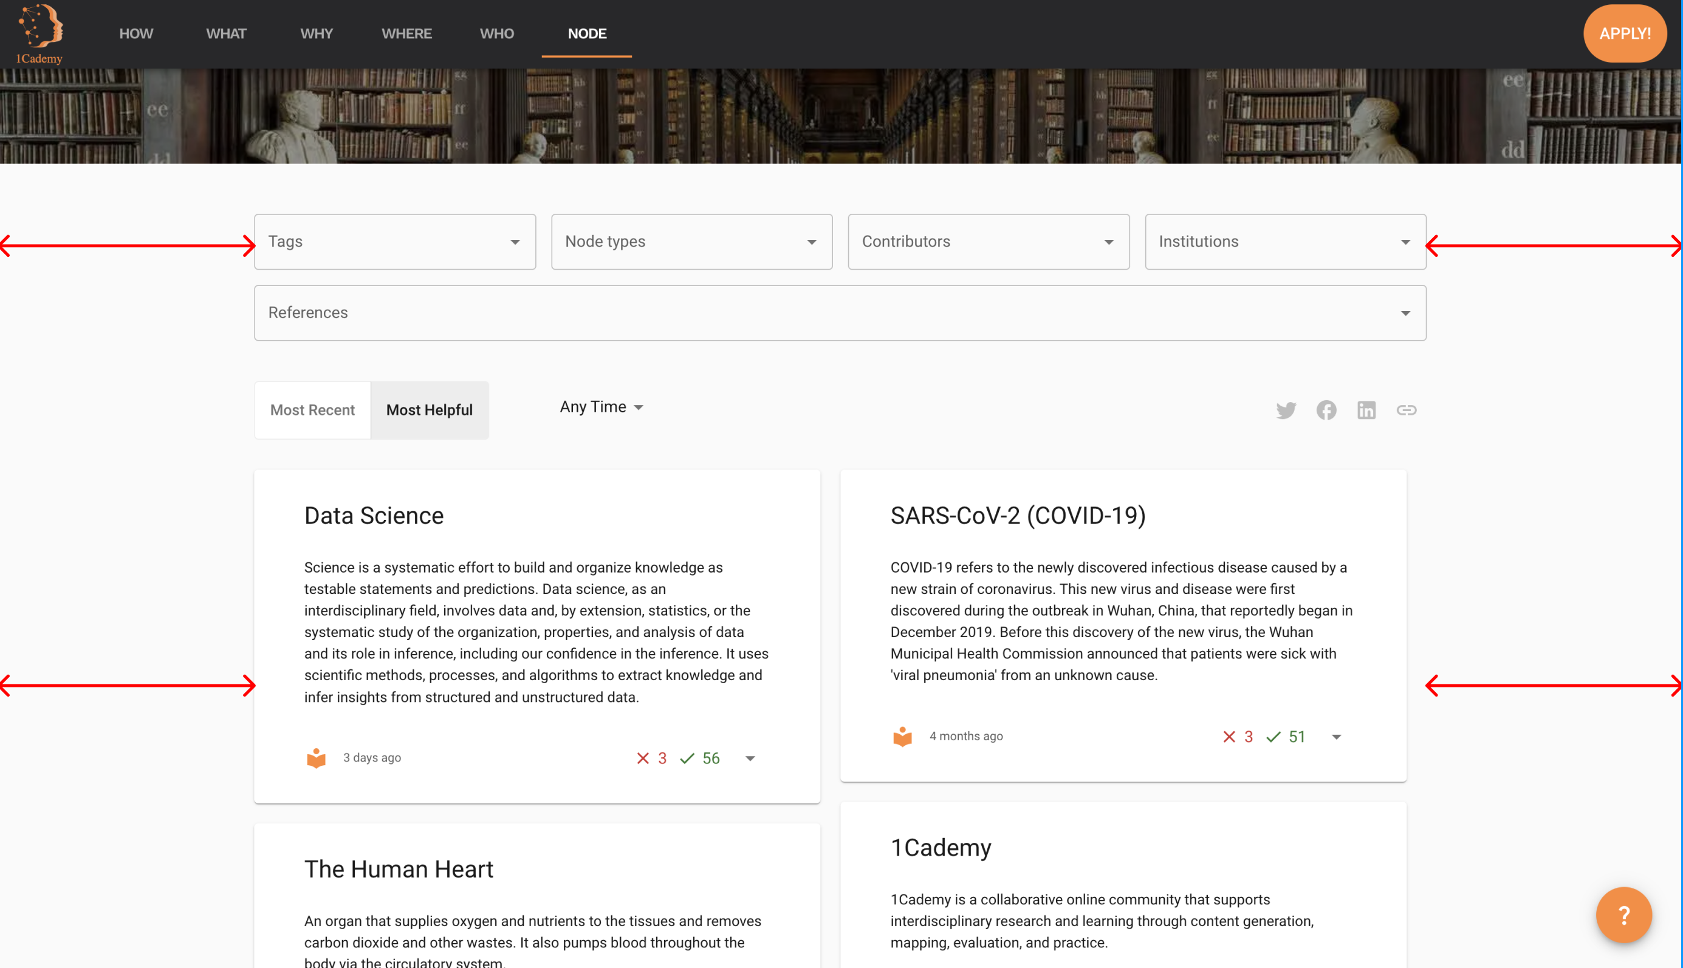Click '4 months ago' timestamp text
This screenshot has height=968, width=1683.
pyautogui.click(x=966, y=736)
